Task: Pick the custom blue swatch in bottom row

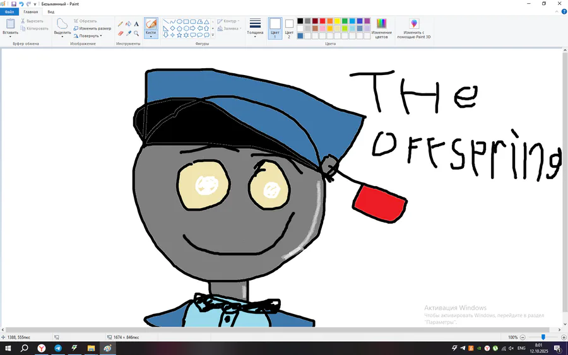Action: pos(300,36)
